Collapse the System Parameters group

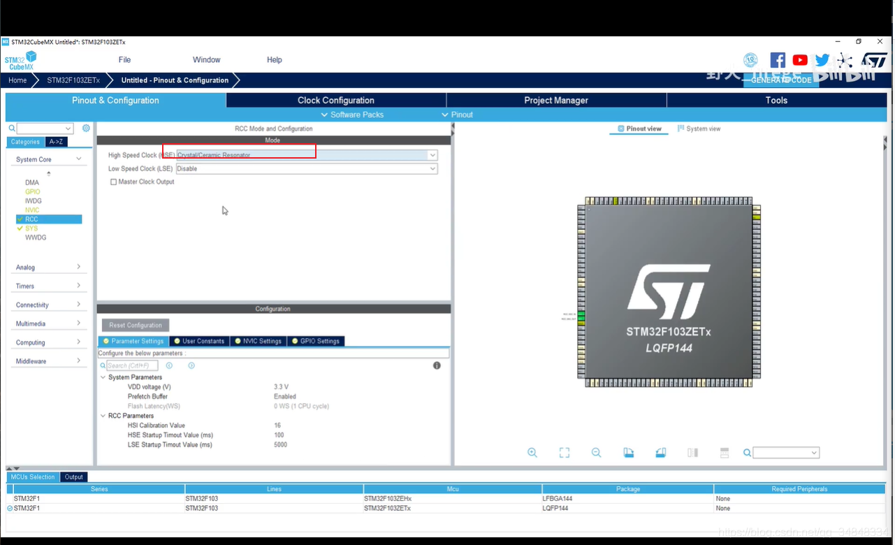point(103,377)
